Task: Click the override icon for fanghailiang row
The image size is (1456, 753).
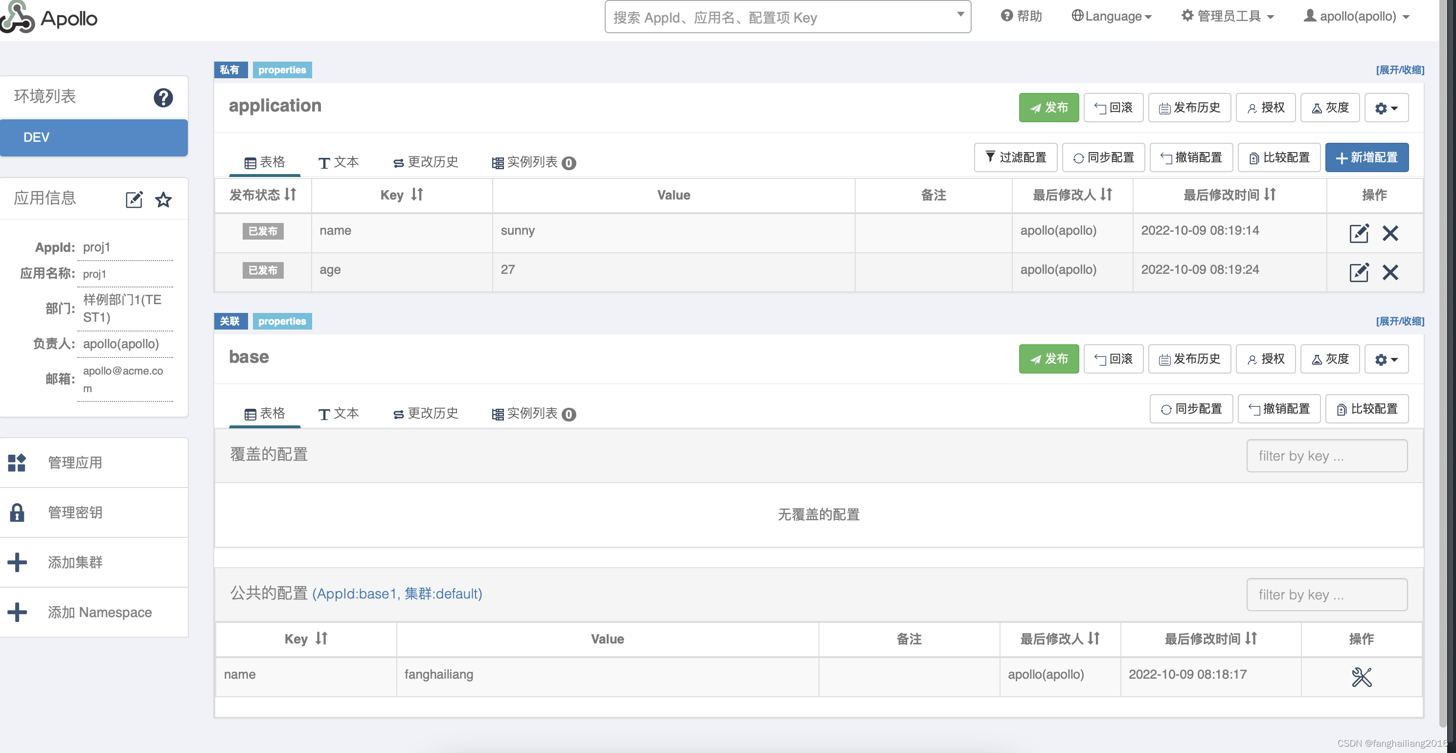Action: tap(1361, 676)
